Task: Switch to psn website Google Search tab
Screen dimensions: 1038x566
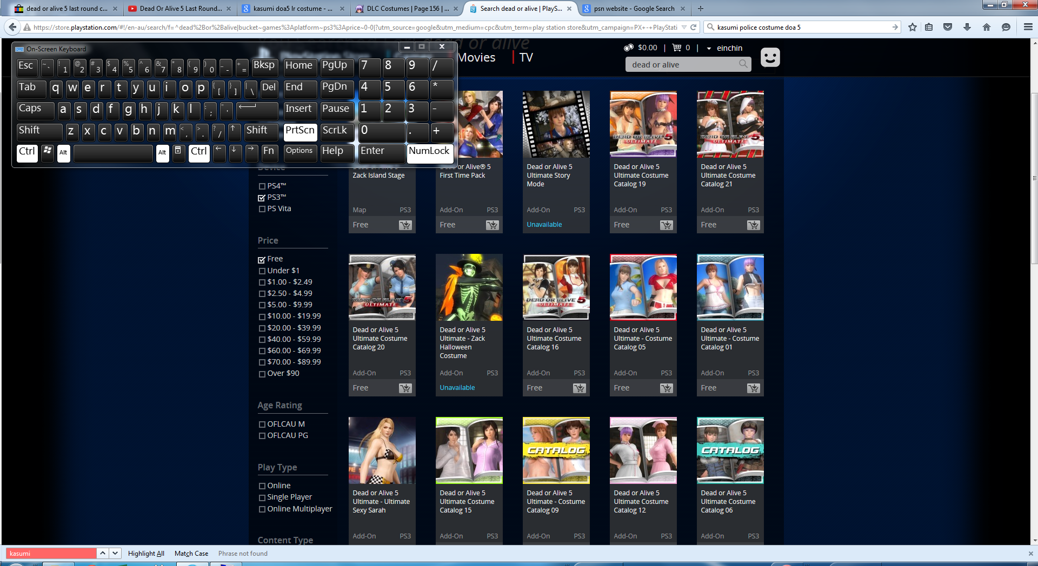Action: (x=633, y=9)
